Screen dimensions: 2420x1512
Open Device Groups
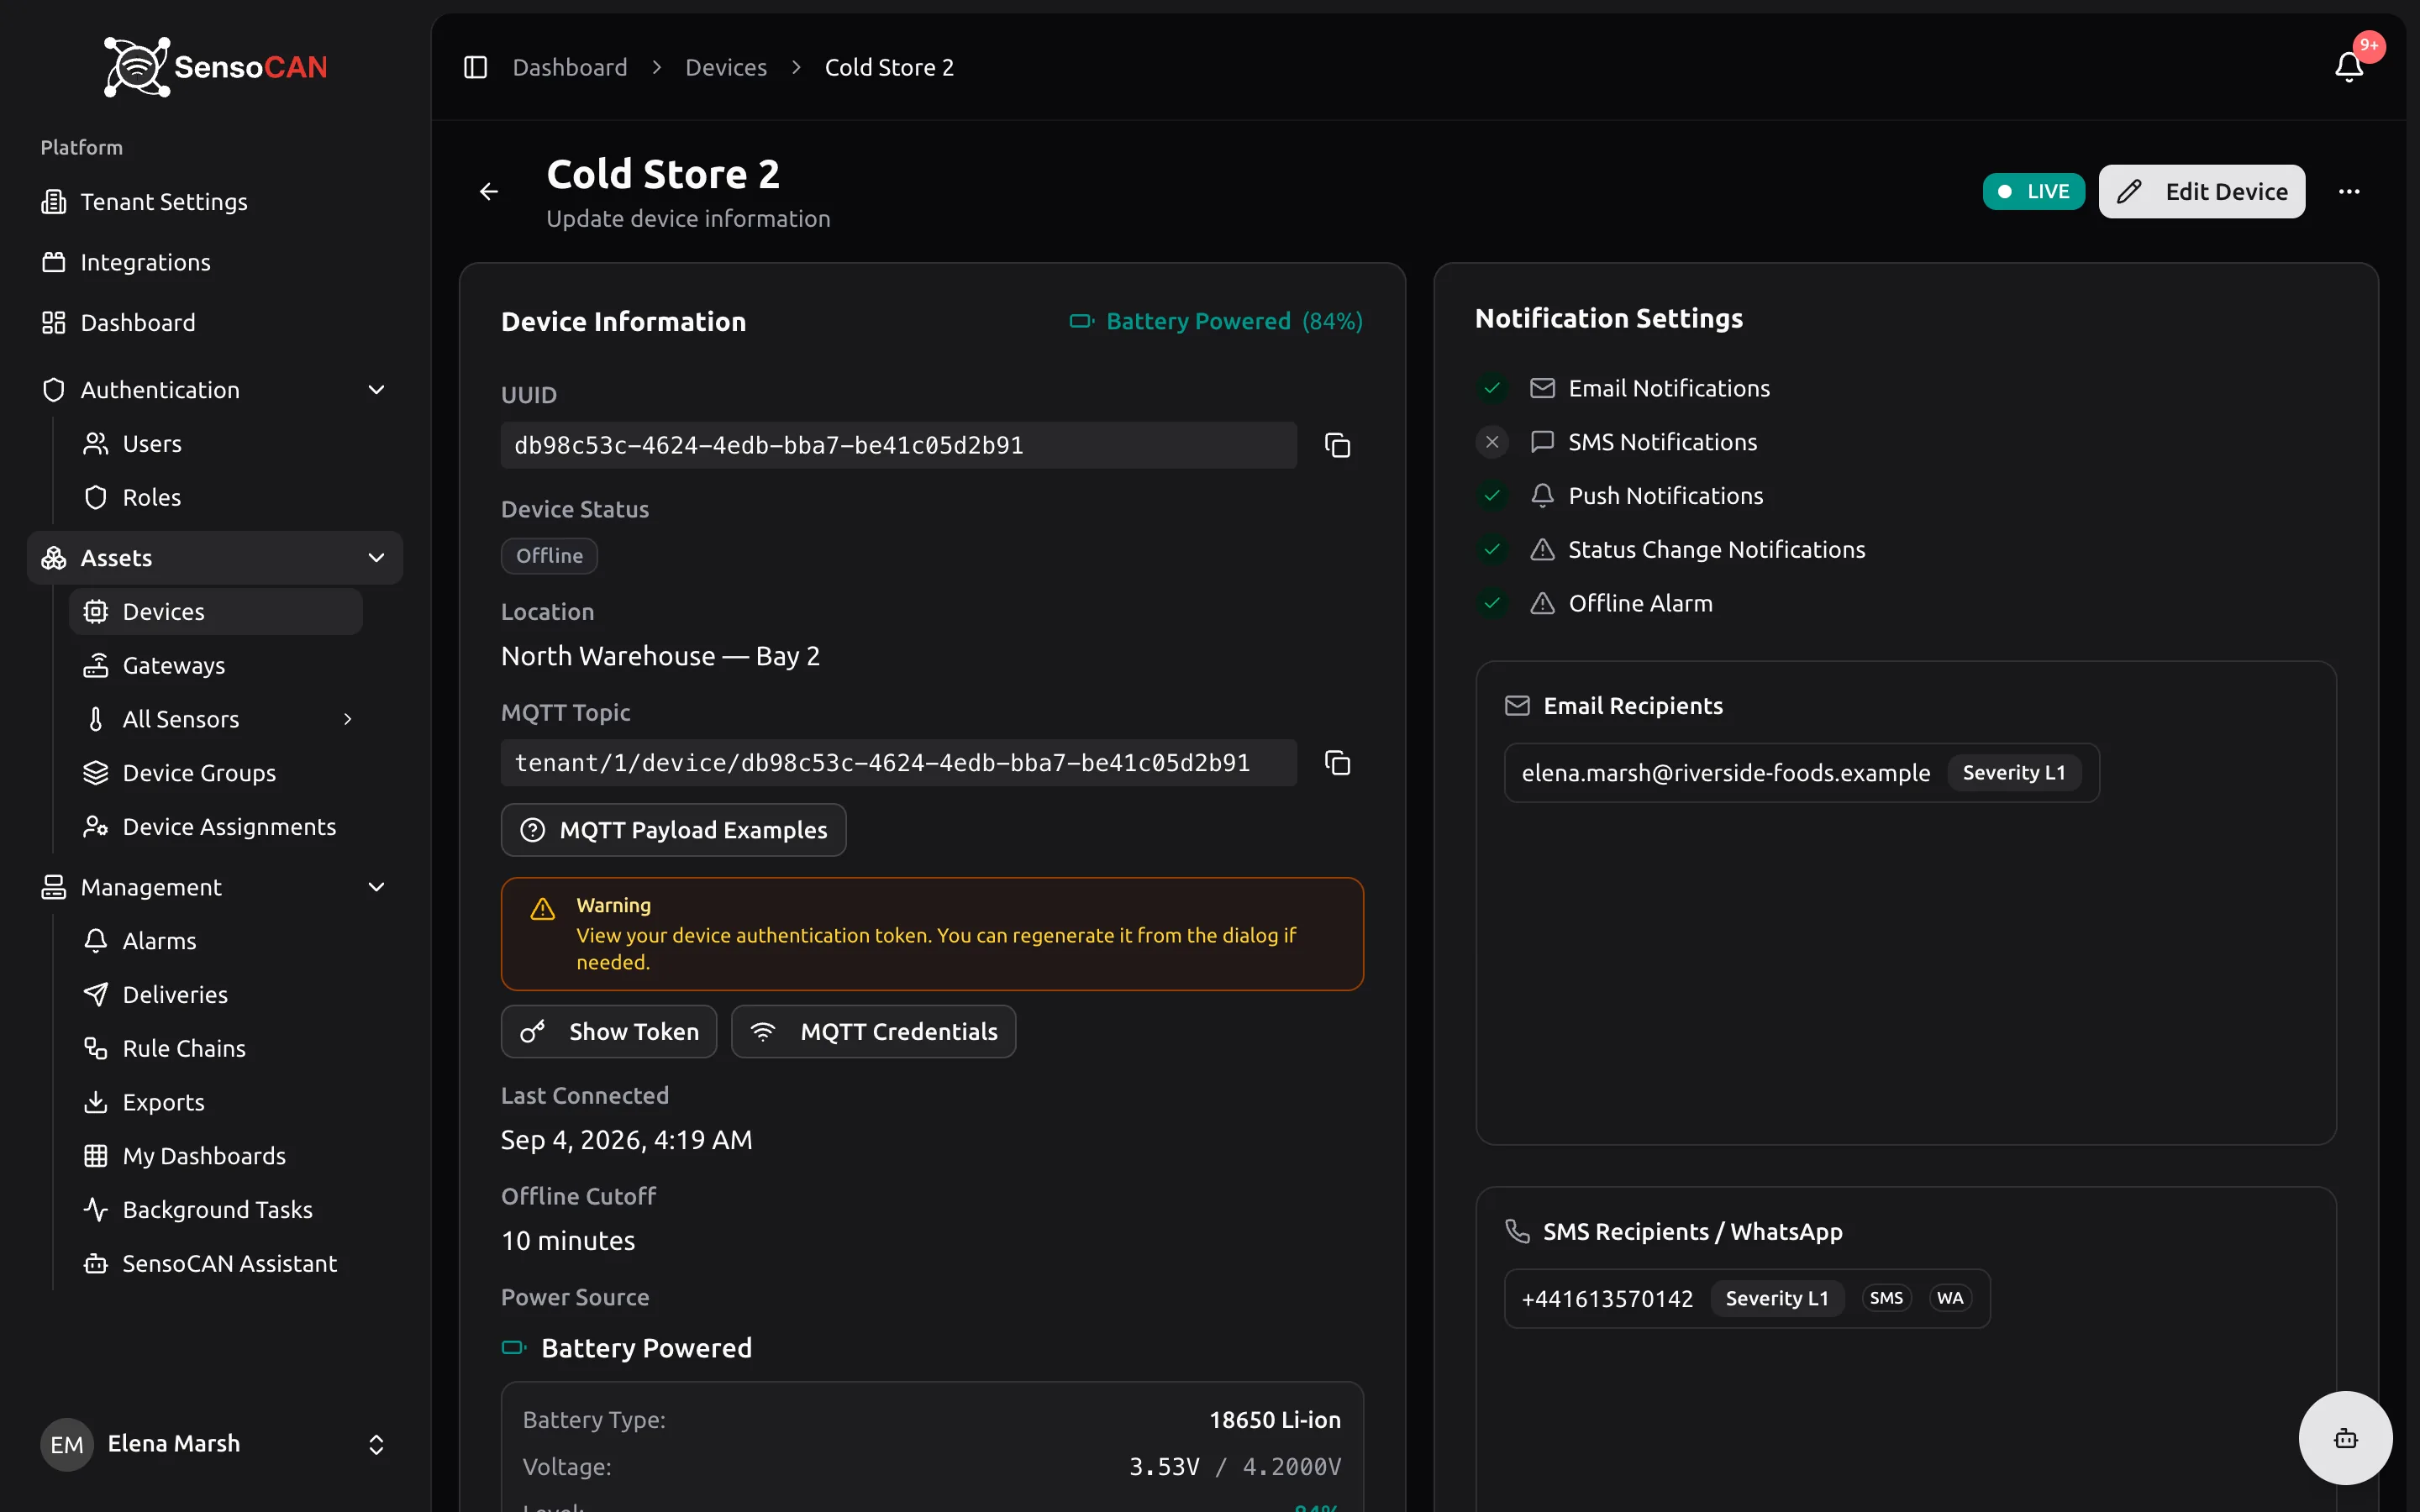215,773
